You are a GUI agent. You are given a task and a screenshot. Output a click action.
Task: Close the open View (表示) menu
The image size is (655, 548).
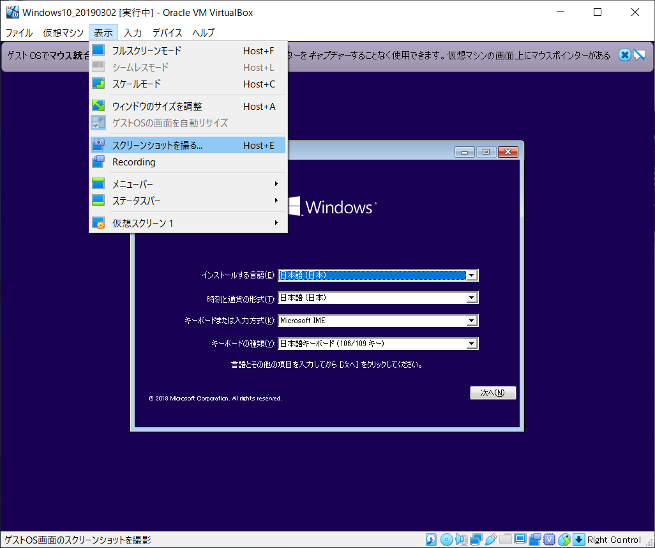(103, 33)
